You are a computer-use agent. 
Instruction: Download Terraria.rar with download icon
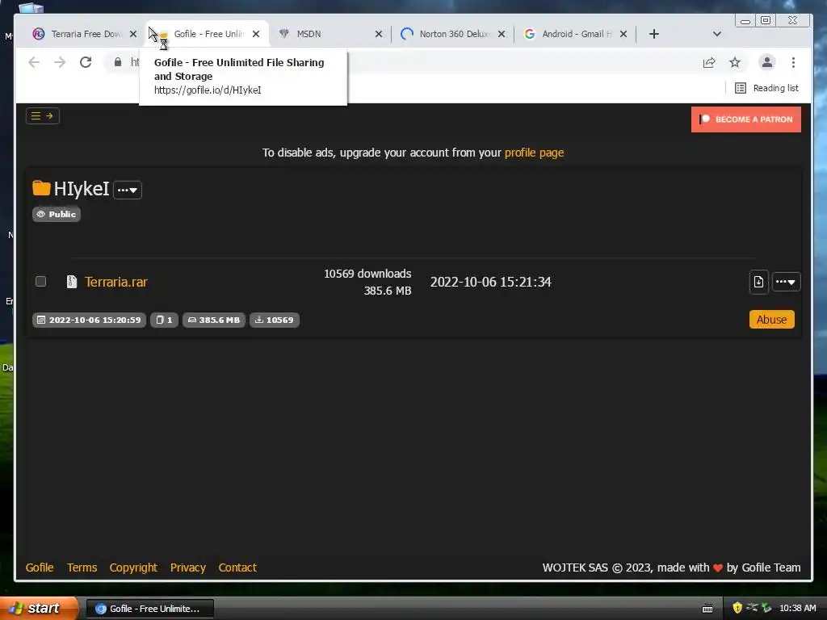point(758,282)
